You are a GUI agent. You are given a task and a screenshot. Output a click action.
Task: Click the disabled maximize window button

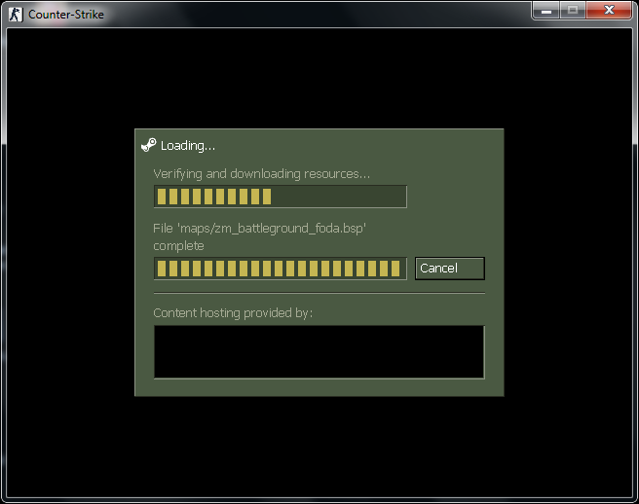point(574,11)
